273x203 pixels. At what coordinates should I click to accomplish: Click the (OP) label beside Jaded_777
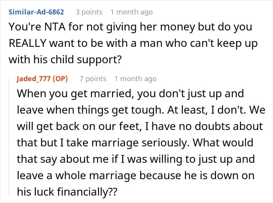tap(59, 78)
